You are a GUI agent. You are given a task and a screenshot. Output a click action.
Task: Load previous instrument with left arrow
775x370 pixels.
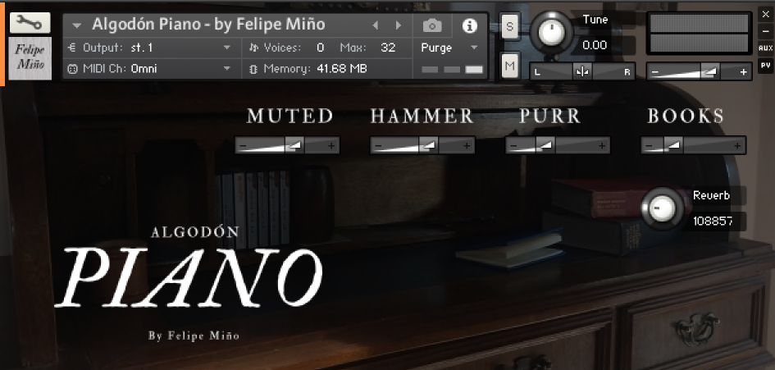[376, 25]
